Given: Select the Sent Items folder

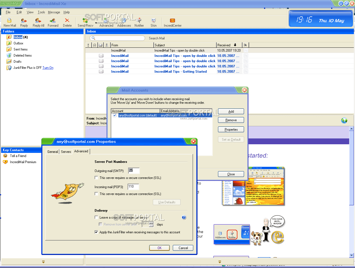Looking at the screenshot, I should click(x=21, y=49).
